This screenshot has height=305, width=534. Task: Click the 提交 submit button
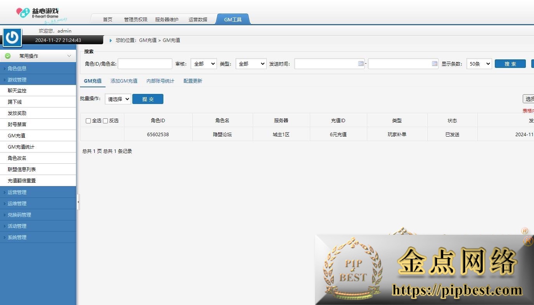(x=148, y=99)
